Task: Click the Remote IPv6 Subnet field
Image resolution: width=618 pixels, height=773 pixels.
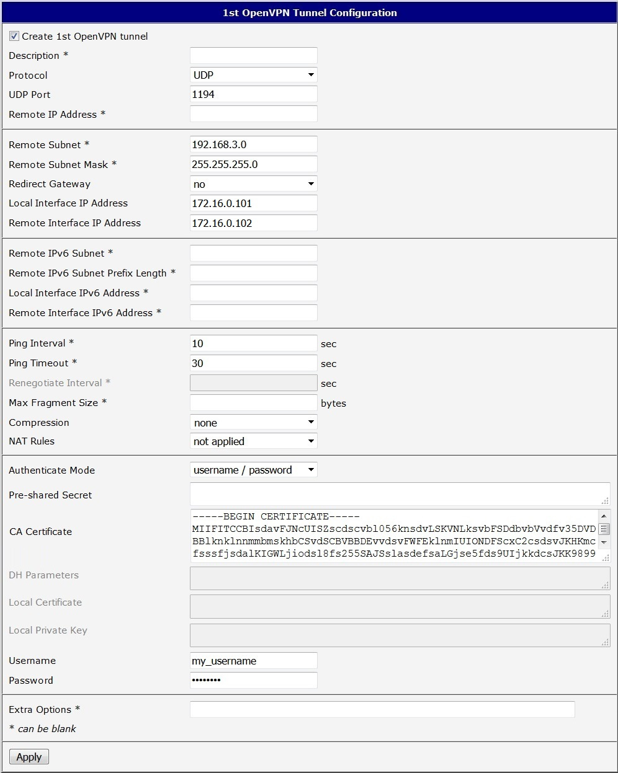Action: (253, 253)
